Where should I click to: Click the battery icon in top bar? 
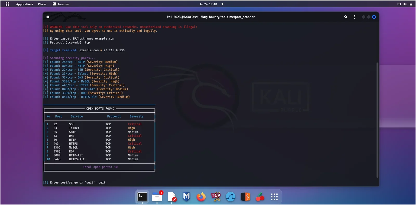(411, 4)
